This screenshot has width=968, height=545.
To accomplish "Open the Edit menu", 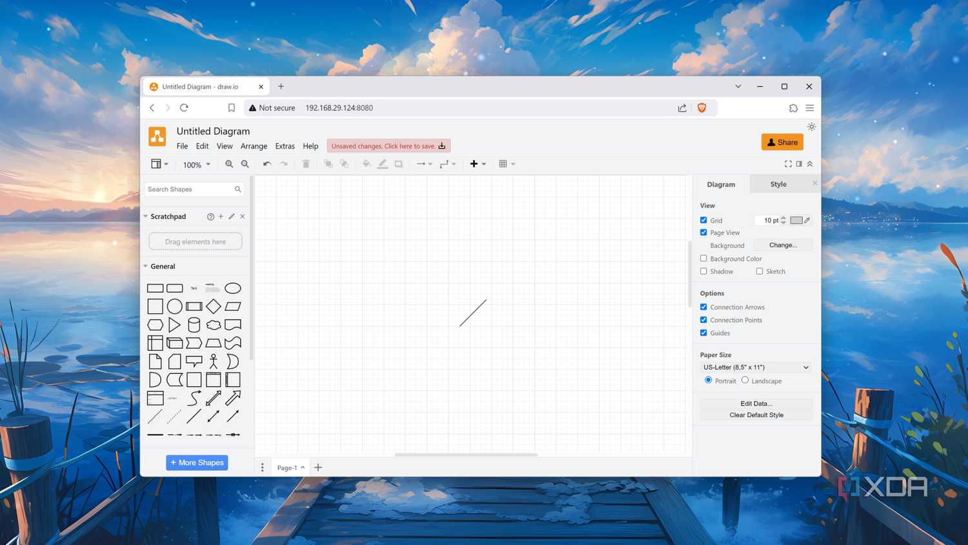I will [202, 146].
